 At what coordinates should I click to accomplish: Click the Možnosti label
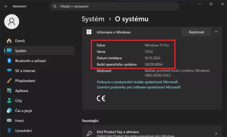[x=104, y=71]
